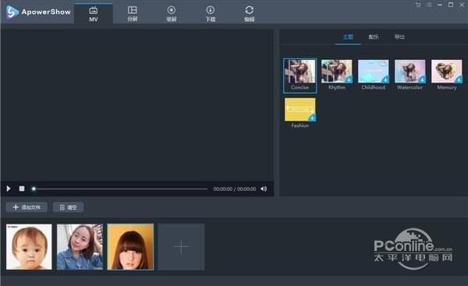
Task: Click the ApowerShow logo icon
Action: click(12, 12)
